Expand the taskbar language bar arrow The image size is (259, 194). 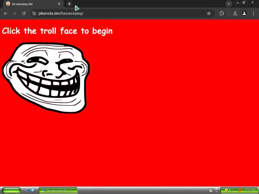[x=216, y=192]
